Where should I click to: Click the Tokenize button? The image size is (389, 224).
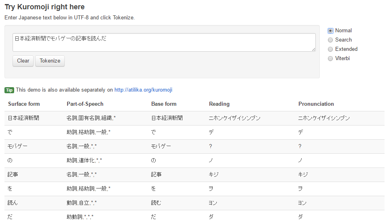click(x=50, y=61)
